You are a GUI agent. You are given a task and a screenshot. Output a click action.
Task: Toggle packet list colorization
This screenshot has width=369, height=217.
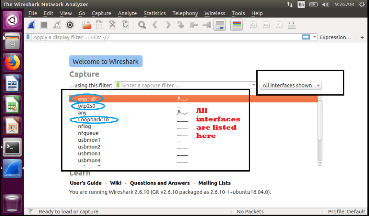[x=237, y=25]
